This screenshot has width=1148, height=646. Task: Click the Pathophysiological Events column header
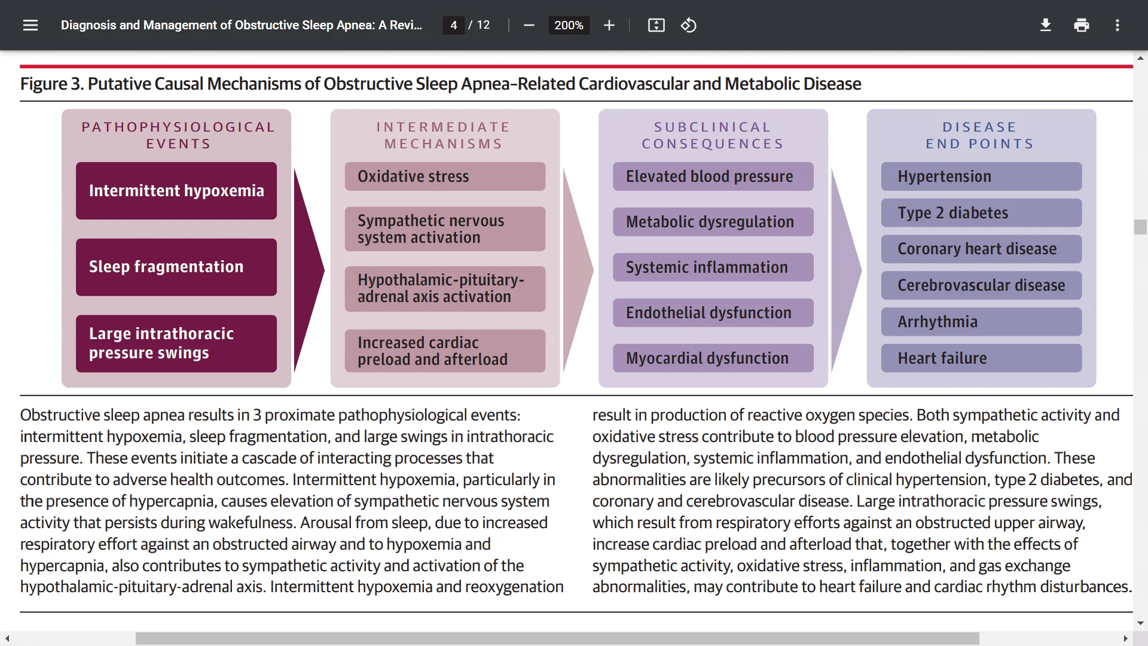coord(178,135)
